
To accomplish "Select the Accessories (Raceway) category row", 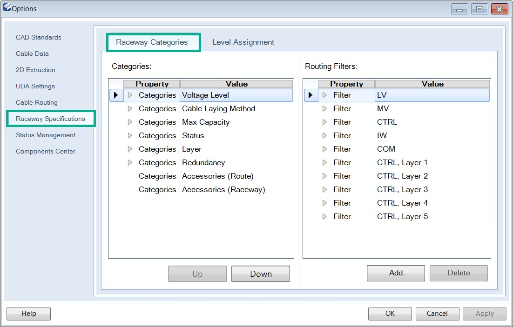I will (x=201, y=189).
